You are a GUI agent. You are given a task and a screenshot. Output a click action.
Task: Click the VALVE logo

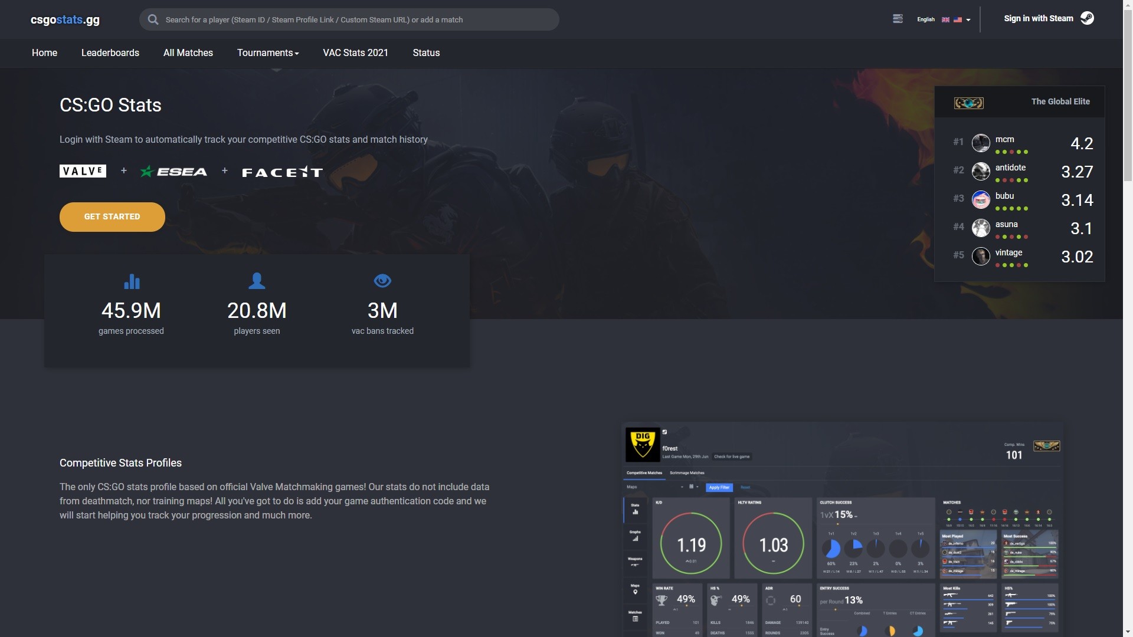pyautogui.click(x=83, y=170)
